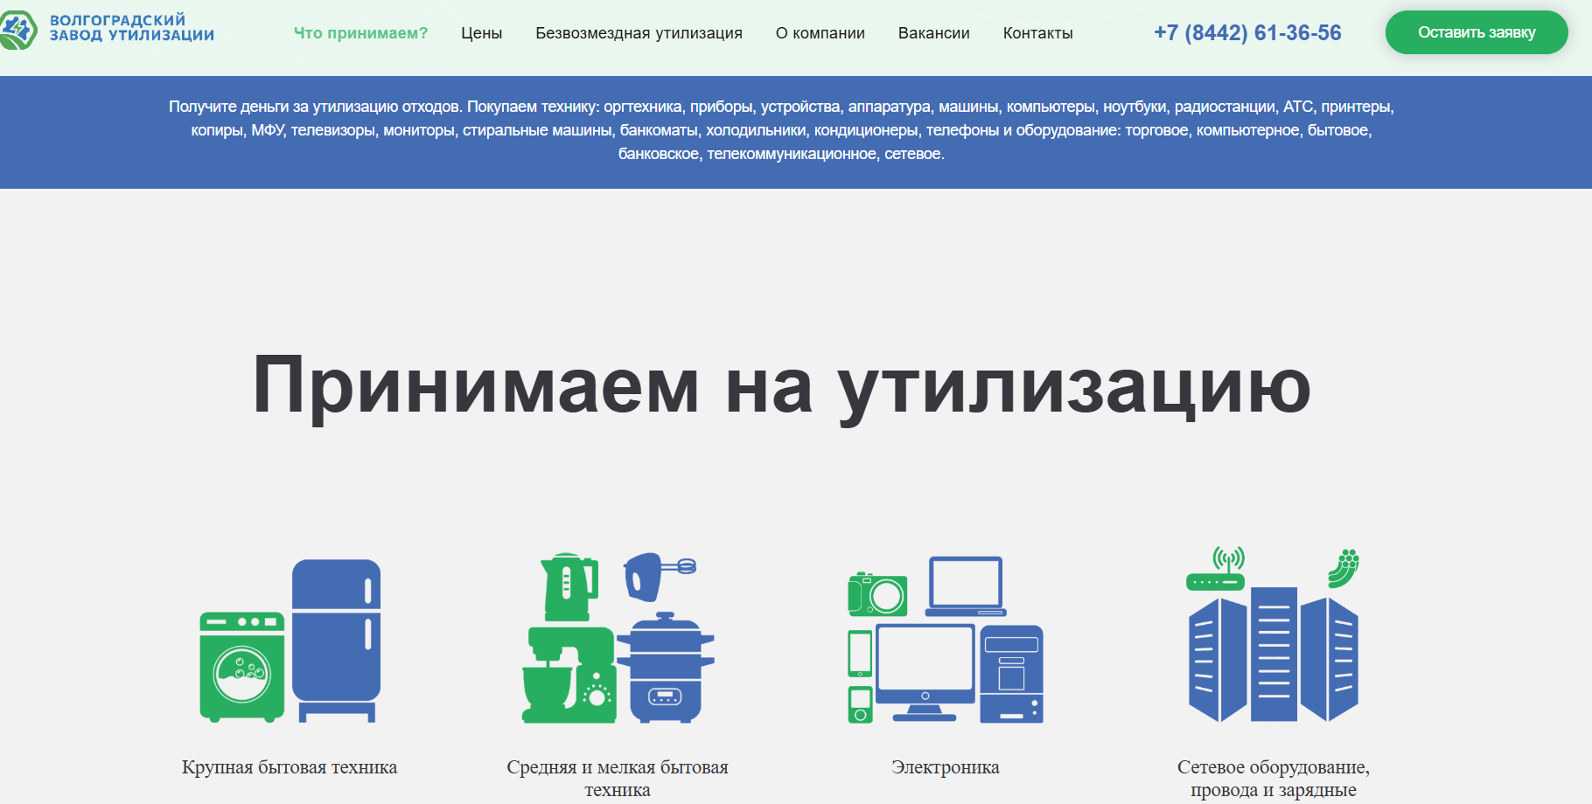The image size is (1592, 804).
Task: Open the Контакты page
Action: point(1038,33)
